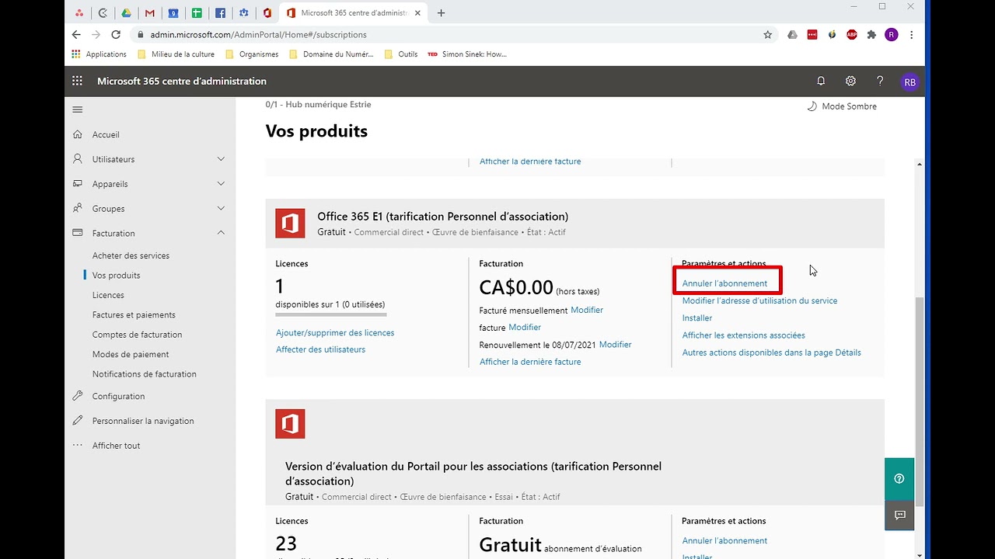Open the Outils bookmark folder
Screen dimensions: 995x559
[401, 54]
